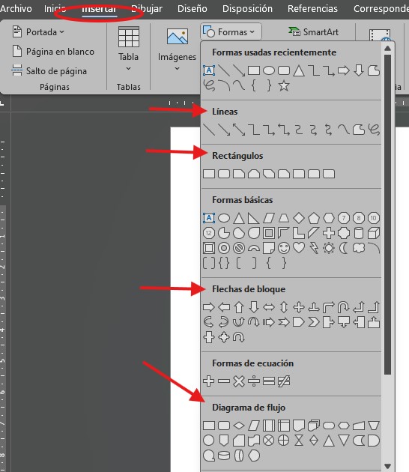409x472 pixels.
Task: Choose the flowchart document shape
Action: click(299, 426)
